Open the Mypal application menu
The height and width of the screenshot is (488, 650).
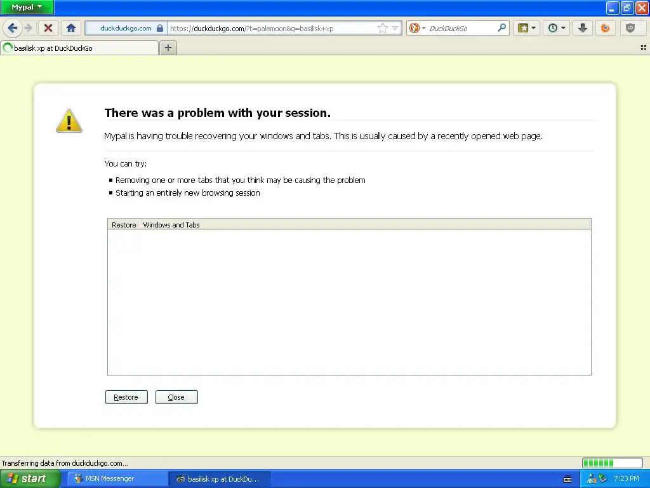click(27, 7)
